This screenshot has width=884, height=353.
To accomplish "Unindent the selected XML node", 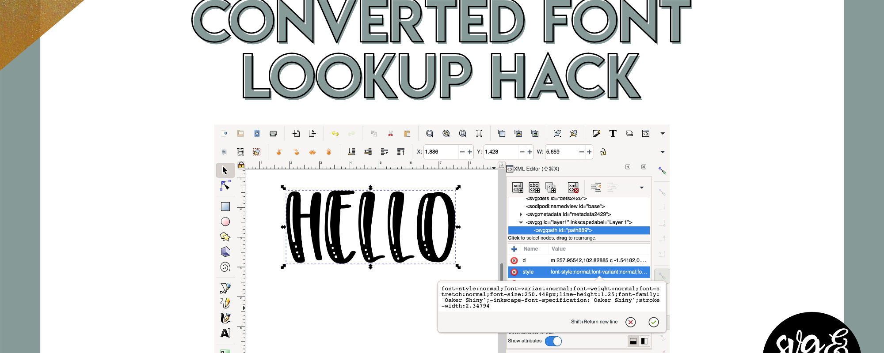I will point(596,188).
